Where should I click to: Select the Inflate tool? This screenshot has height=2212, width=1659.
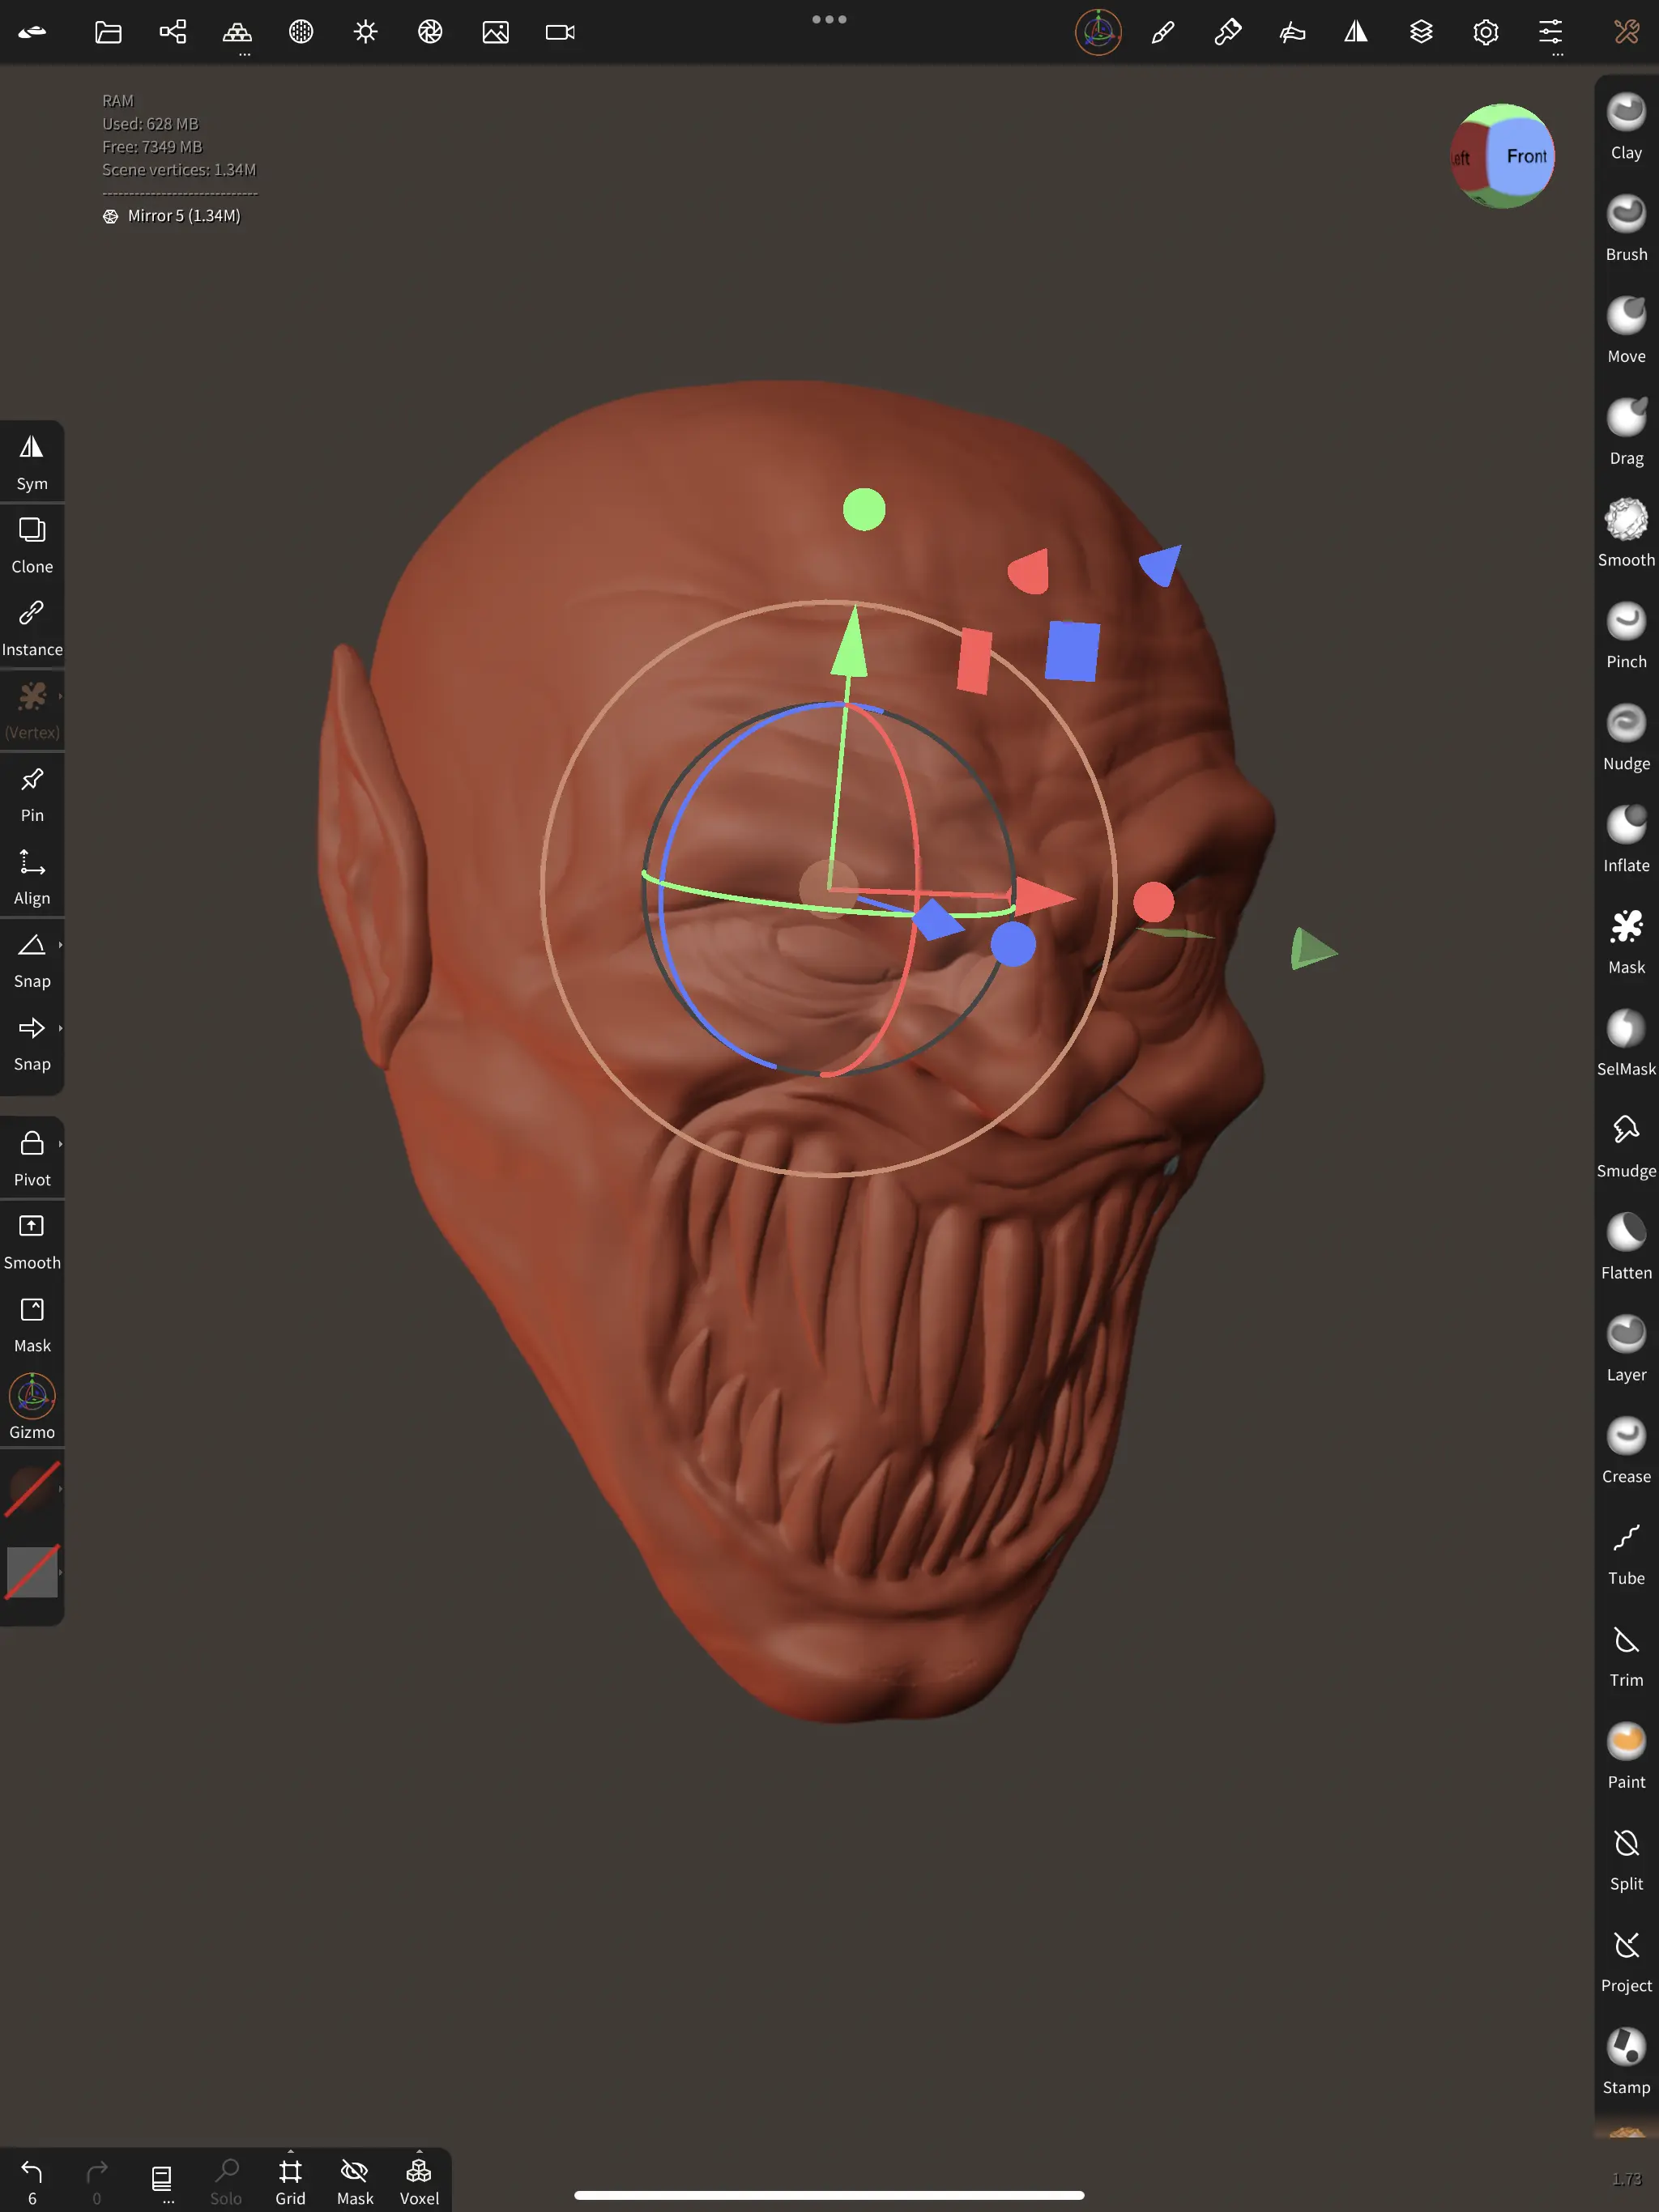1626,840
